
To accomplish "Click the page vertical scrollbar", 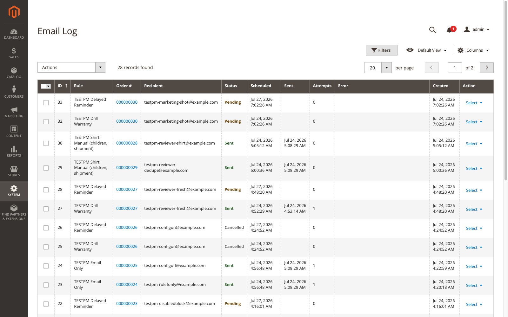I will tap(506, 91).
